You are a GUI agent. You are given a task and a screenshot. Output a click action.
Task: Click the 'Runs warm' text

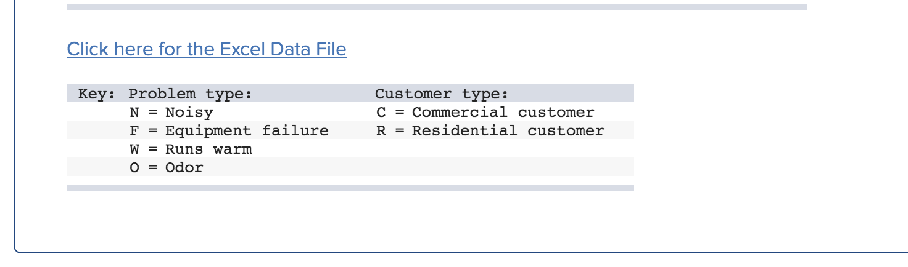point(208,149)
